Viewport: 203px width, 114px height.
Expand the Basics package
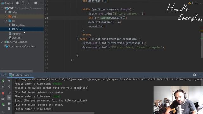coord(9,29)
